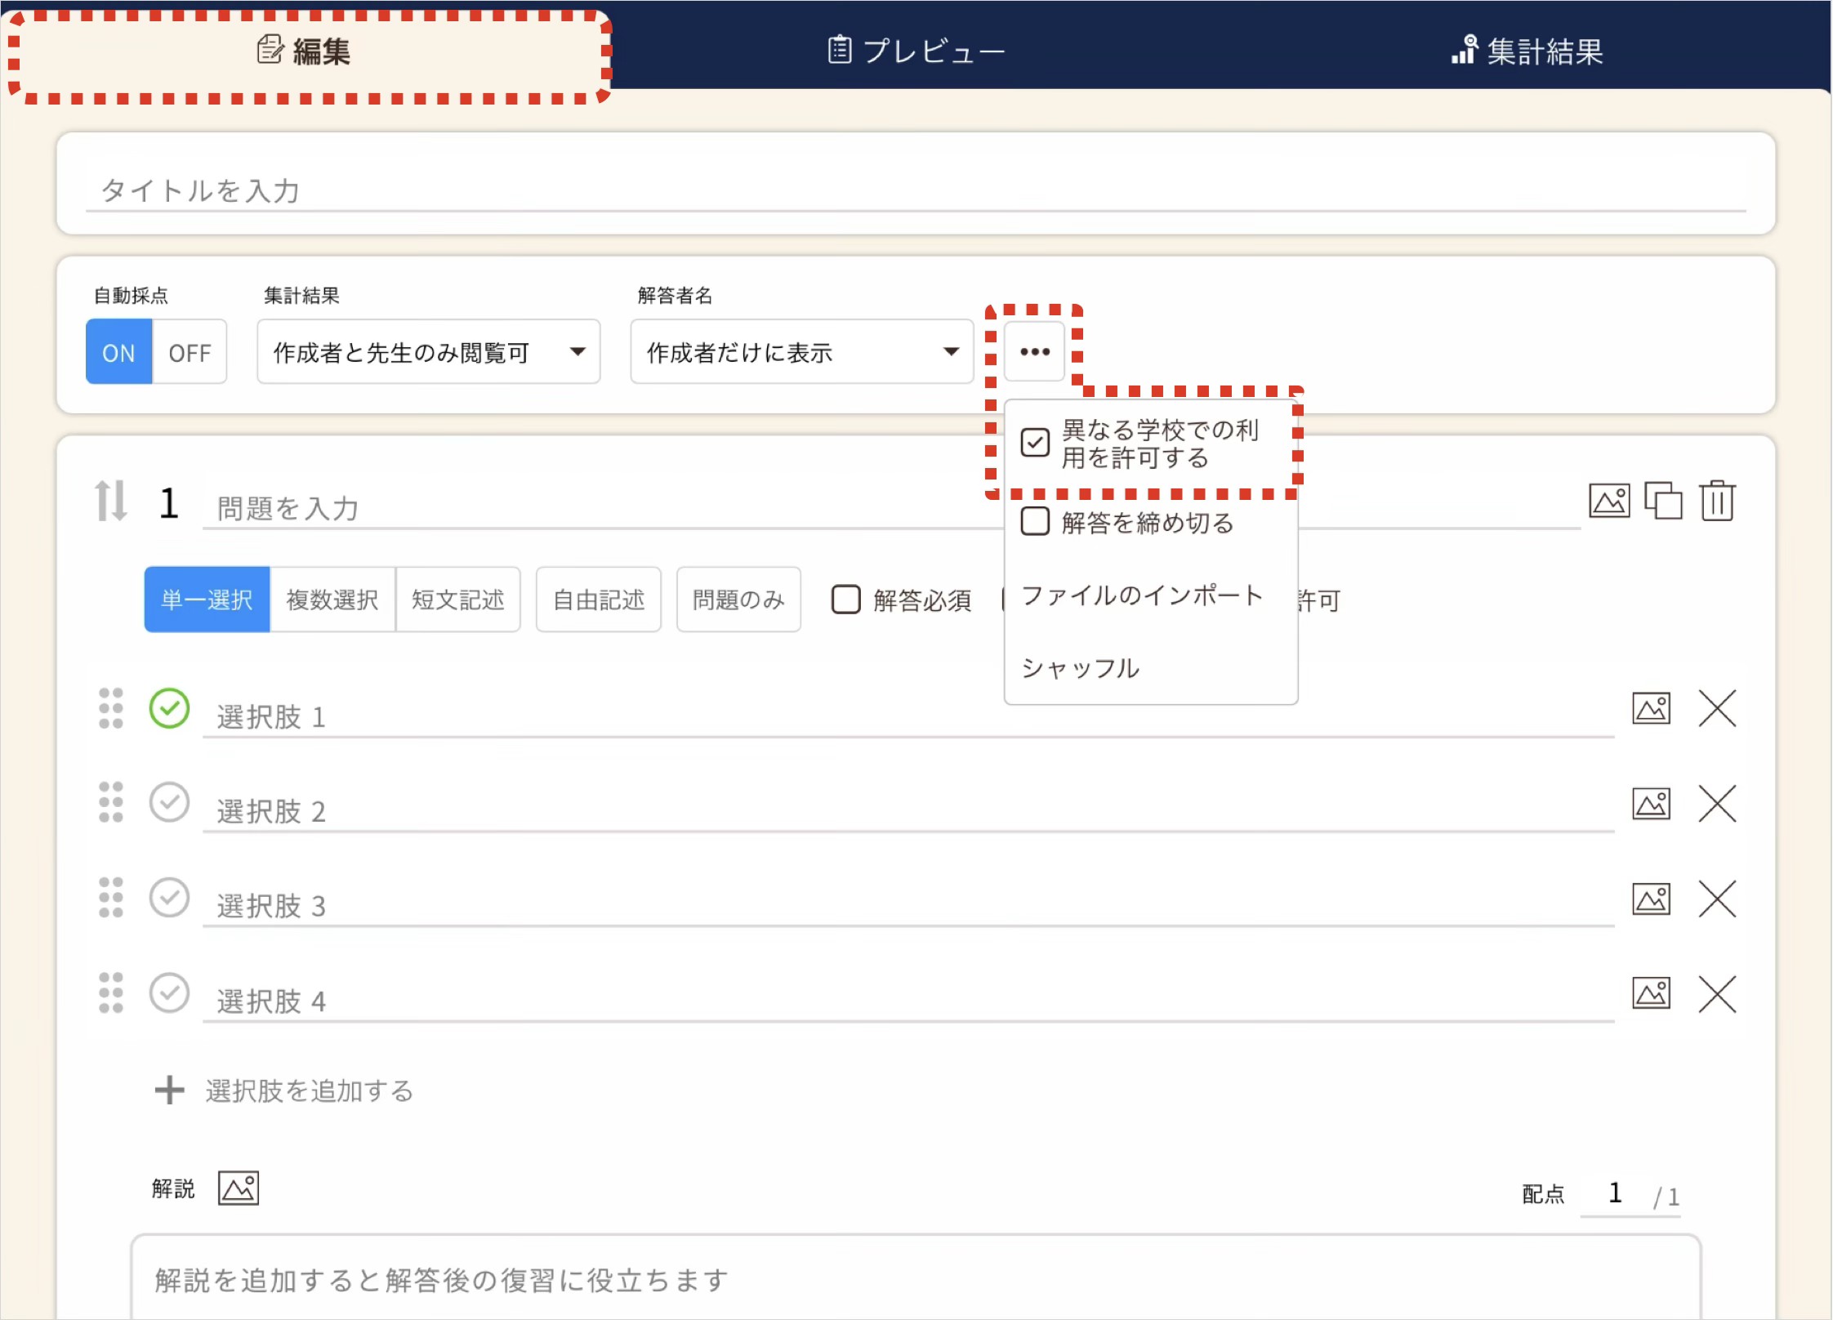Remove 選択肢 2 with the X

pyautogui.click(x=1718, y=804)
